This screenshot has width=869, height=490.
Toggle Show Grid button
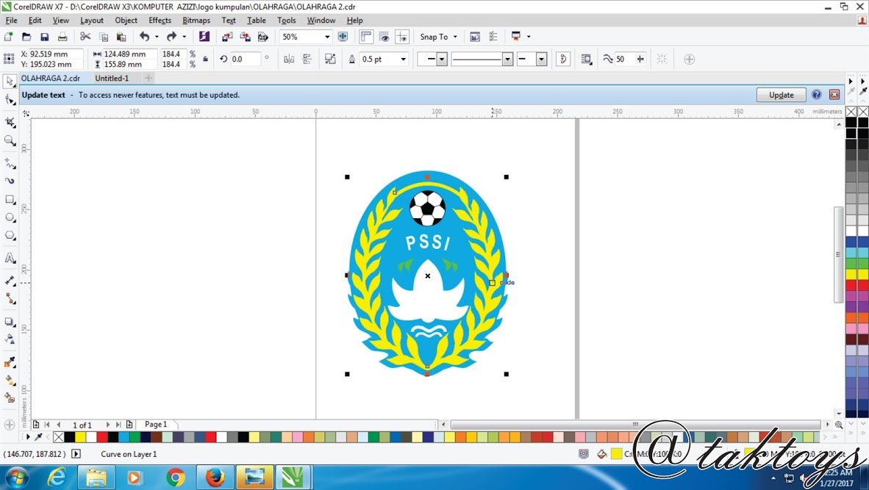tap(384, 37)
